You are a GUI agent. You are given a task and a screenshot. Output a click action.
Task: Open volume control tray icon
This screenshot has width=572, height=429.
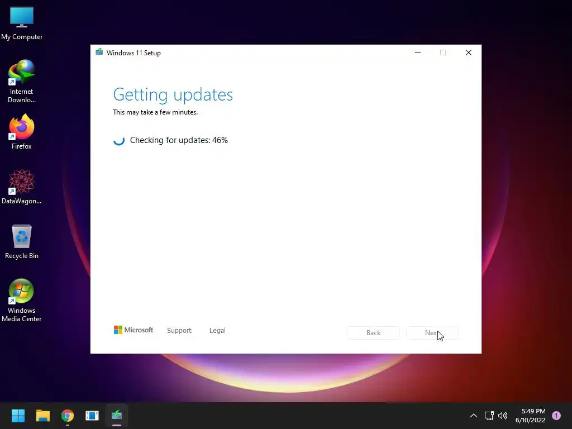pos(503,416)
